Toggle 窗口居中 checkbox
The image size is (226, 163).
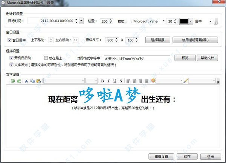(9, 40)
